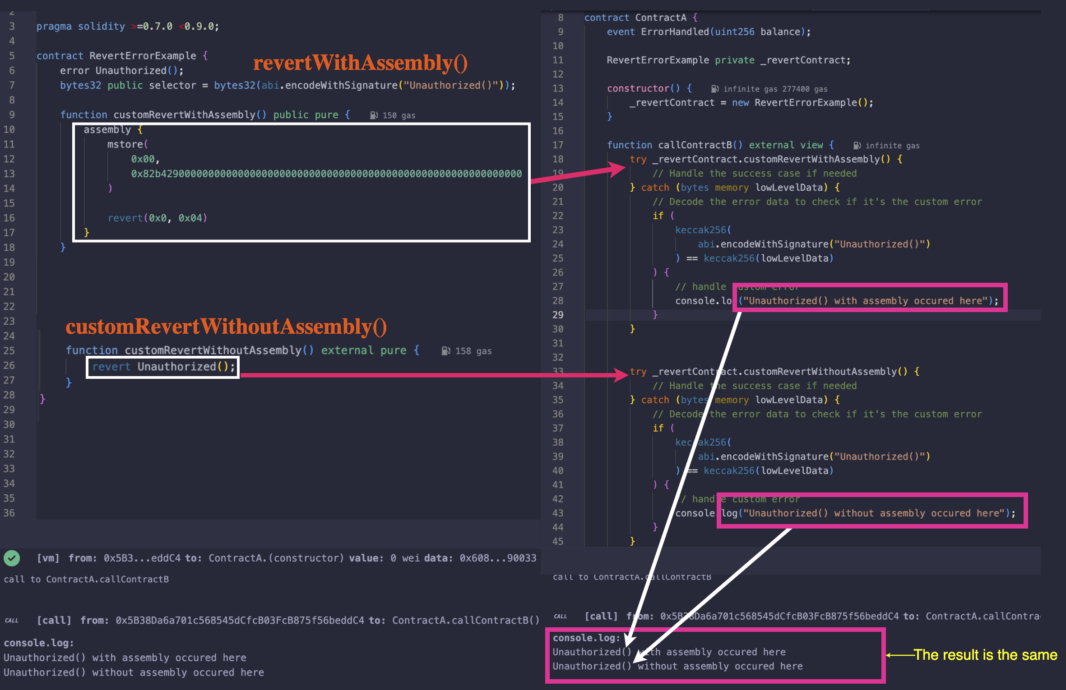This screenshot has width=1066, height=690.
Task: Click "keccak256(lowLevelData)" on line 25
Action: point(768,258)
